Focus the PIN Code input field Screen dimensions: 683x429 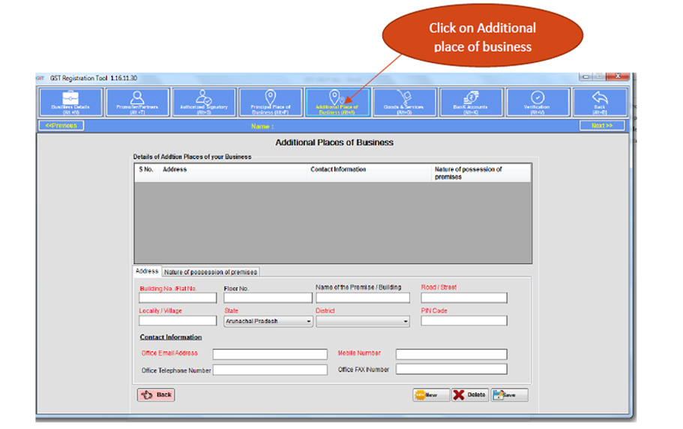click(463, 321)
